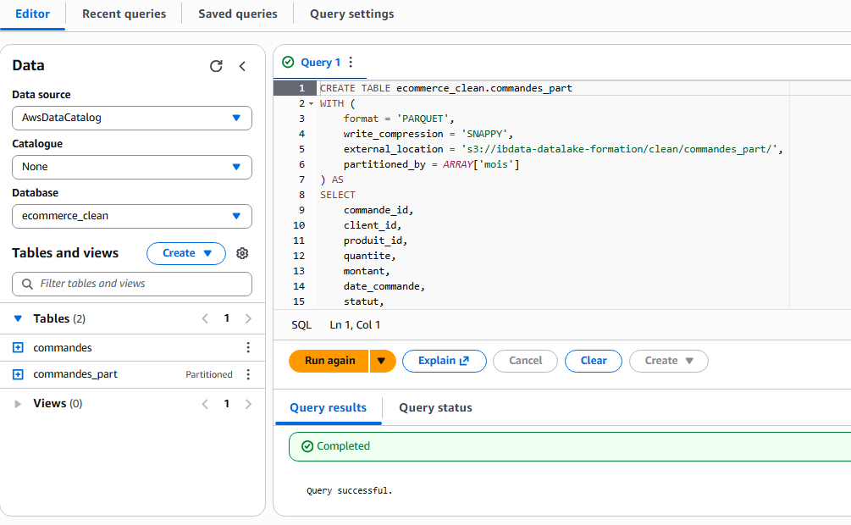Select Query results tab
The image size is (851, 525).
[328, 408]
